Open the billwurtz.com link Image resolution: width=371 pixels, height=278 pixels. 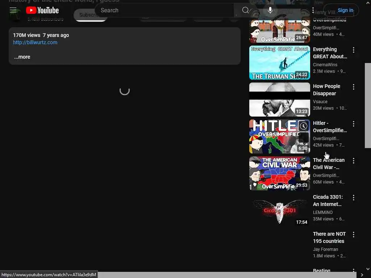pos(35,42)
